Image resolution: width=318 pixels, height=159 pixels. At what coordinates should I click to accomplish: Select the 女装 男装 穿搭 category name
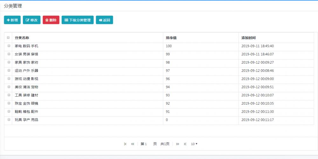pos(27,54)
